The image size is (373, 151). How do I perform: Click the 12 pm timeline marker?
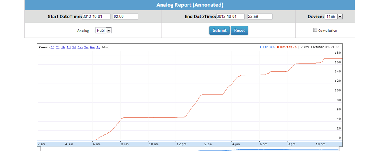181,144
